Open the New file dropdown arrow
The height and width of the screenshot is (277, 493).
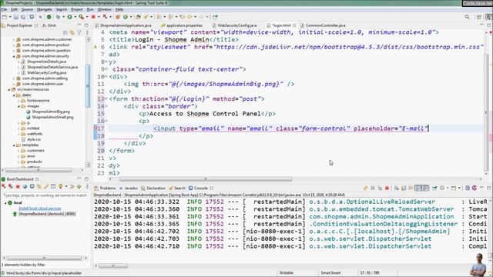coord(10,17)
